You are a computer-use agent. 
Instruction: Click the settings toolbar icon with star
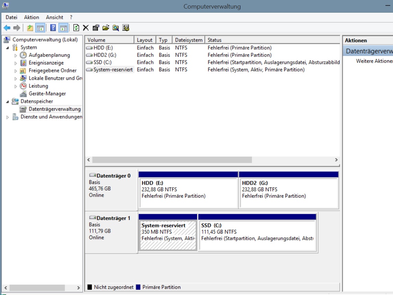click(126, 28)
